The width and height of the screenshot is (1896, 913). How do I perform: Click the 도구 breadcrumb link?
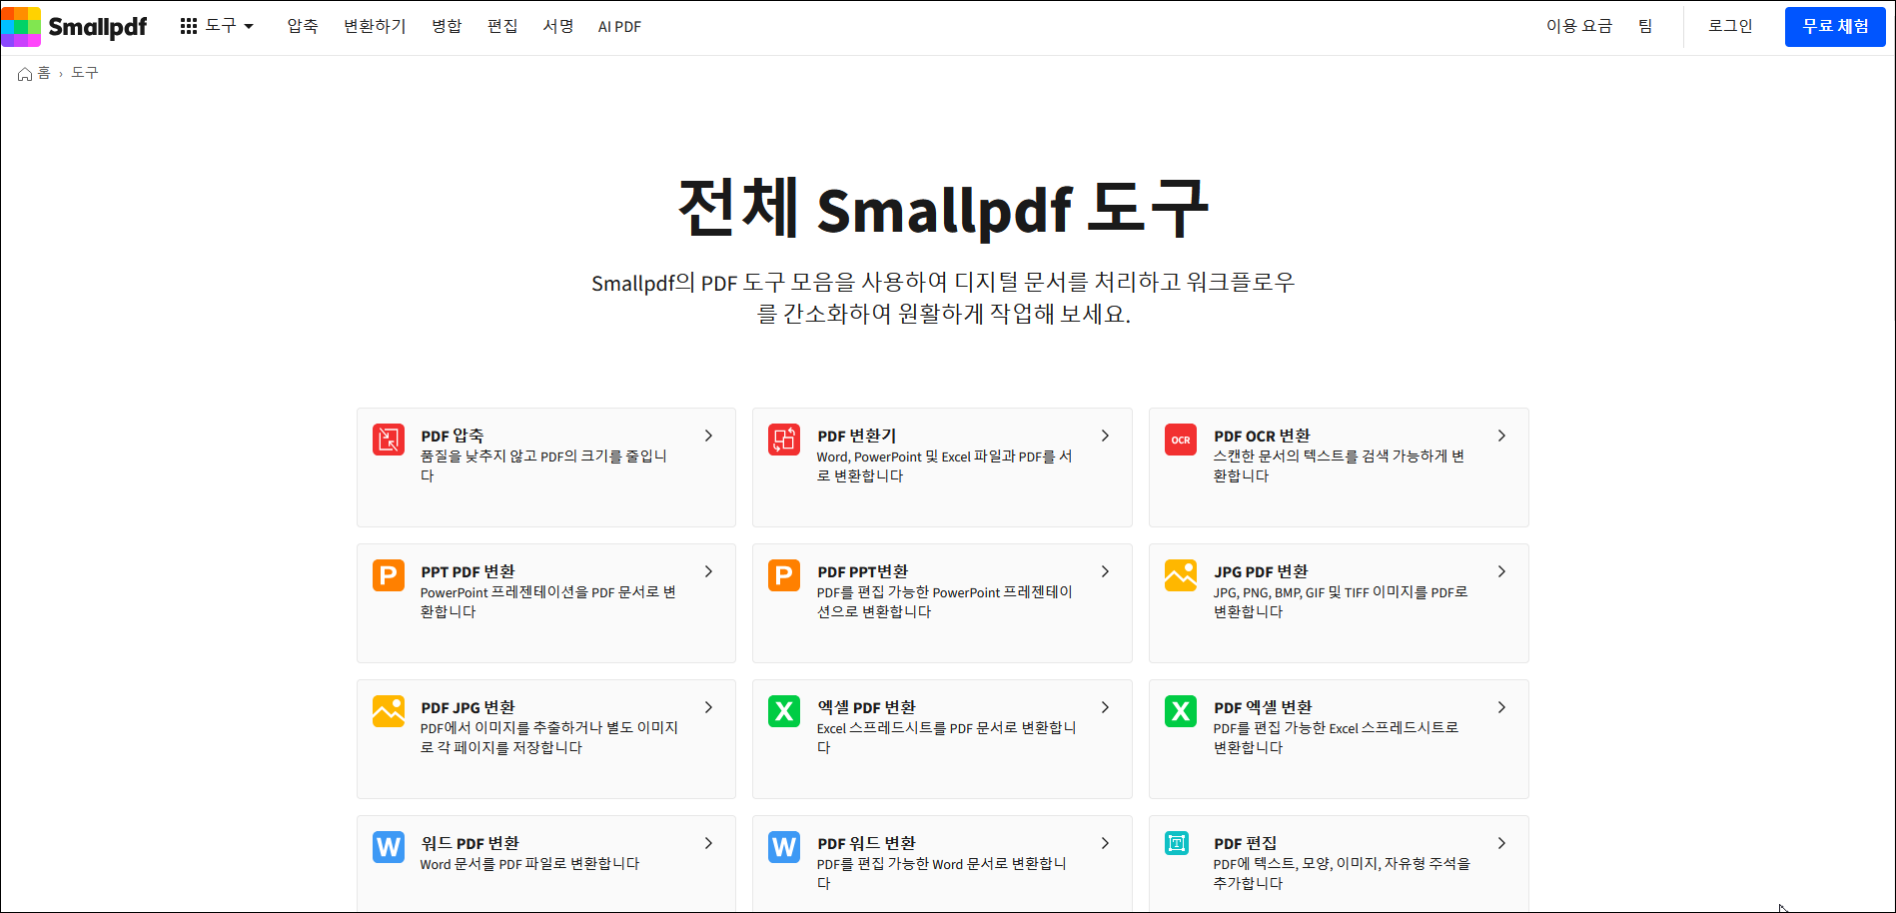[x=85, y=73]
